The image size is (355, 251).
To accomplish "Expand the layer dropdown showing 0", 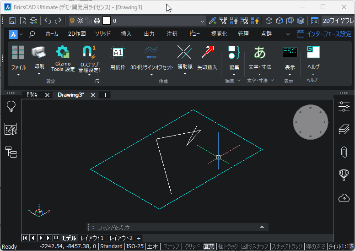I will click(x=202, y=21).
